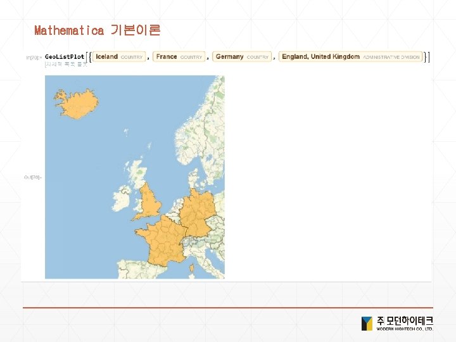Click the Mathematica 기본이론 slide title

point(98,30)
